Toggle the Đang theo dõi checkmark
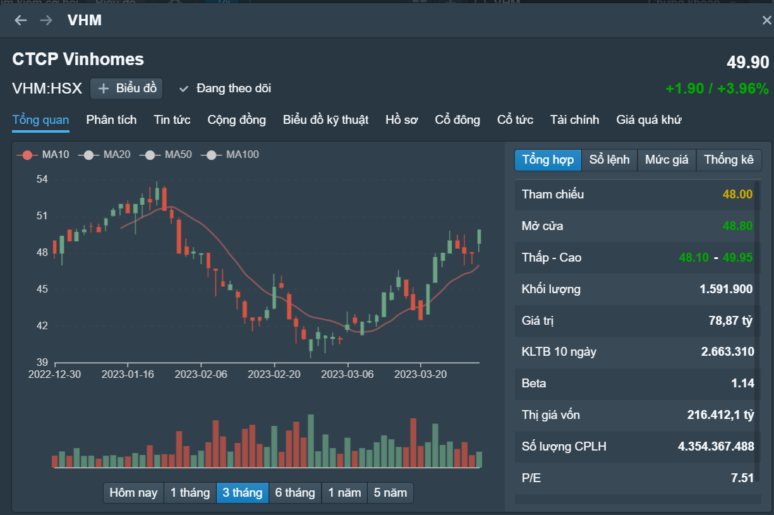This screenshot has height=515, width=774. [x=184, y=88]
